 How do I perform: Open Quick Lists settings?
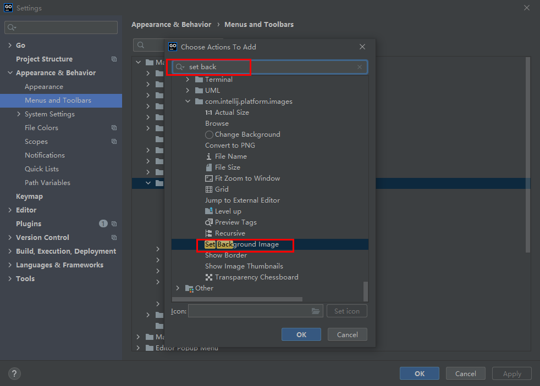[42, 169]
